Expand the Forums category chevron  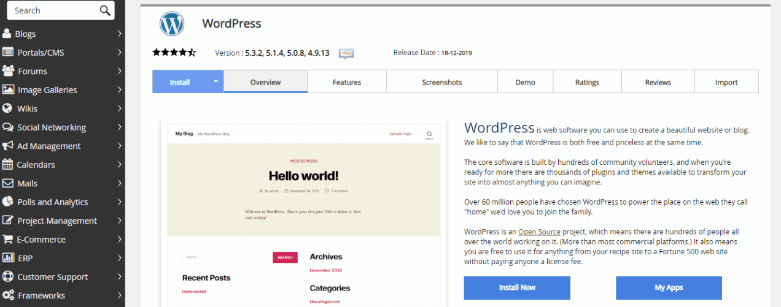pos(120,71)
